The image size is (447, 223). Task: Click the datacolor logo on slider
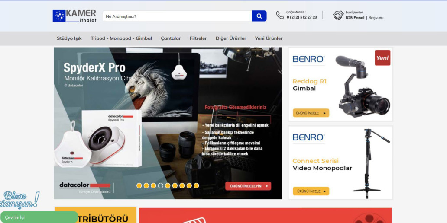(x=85, y=185)
